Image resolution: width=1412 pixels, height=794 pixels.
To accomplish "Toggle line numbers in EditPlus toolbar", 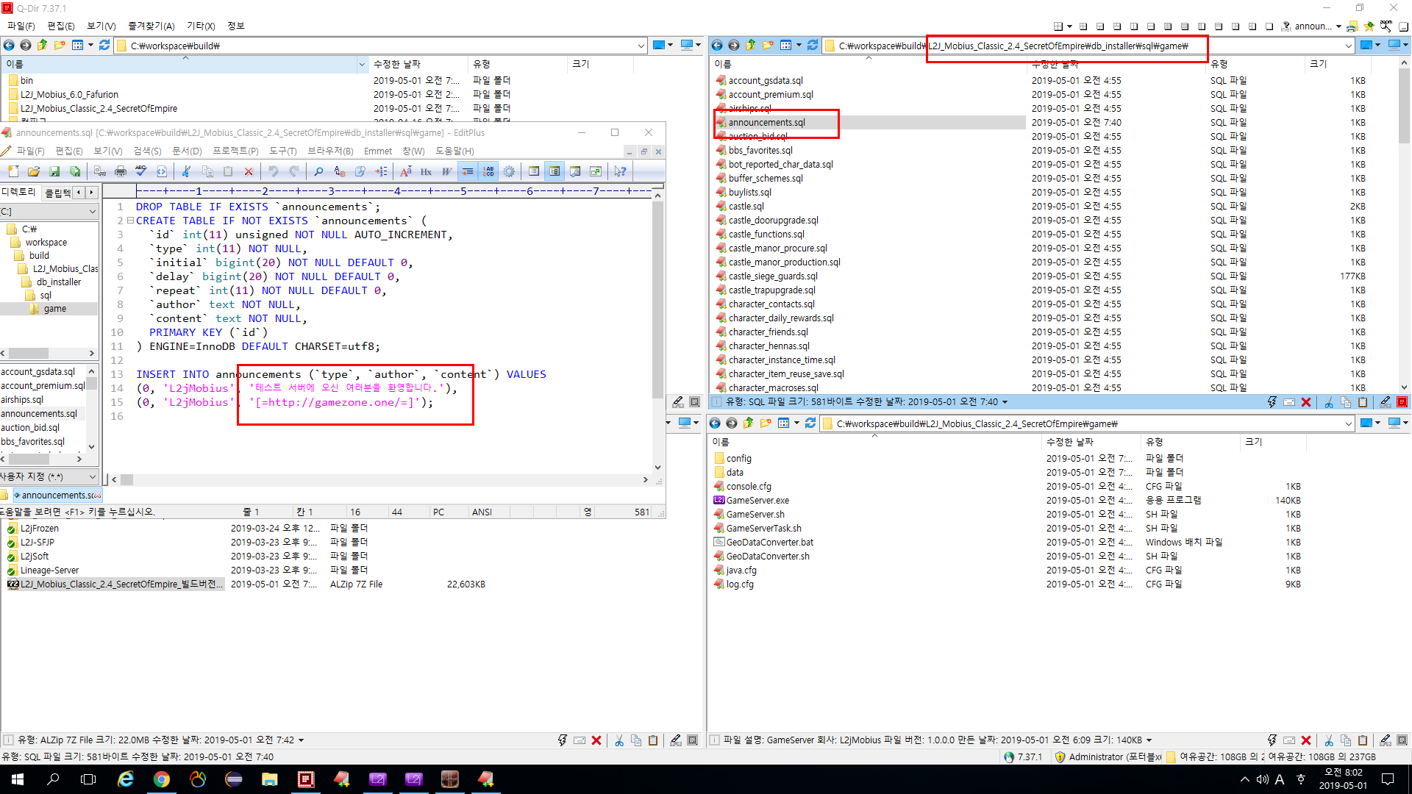I will coord(488,171).
